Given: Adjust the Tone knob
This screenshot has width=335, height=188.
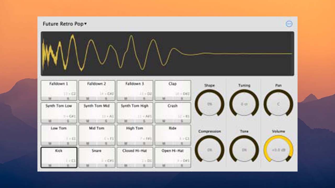Looking at the screenshot, I should coord(244,150).
